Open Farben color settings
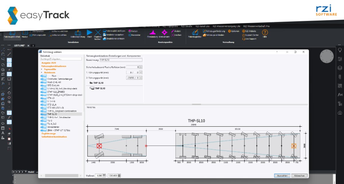344x184 pixels. click(133, 31)
